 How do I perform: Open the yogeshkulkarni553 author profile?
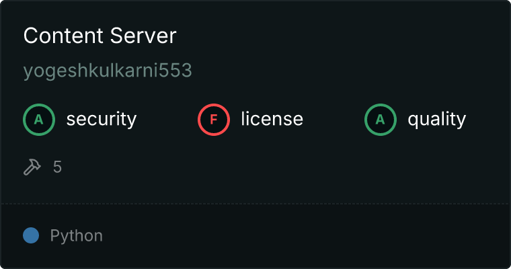coord(108,71)
